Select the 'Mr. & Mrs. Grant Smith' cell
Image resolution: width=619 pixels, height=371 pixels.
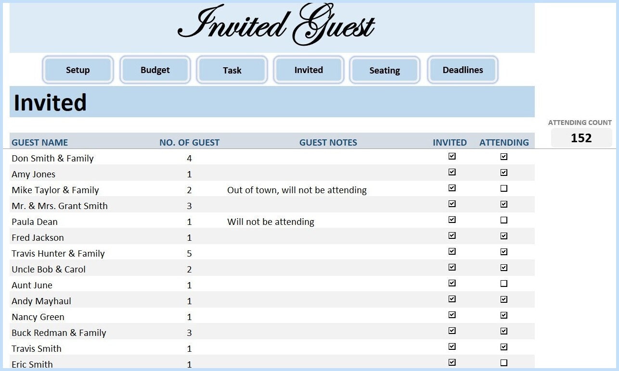60,206
